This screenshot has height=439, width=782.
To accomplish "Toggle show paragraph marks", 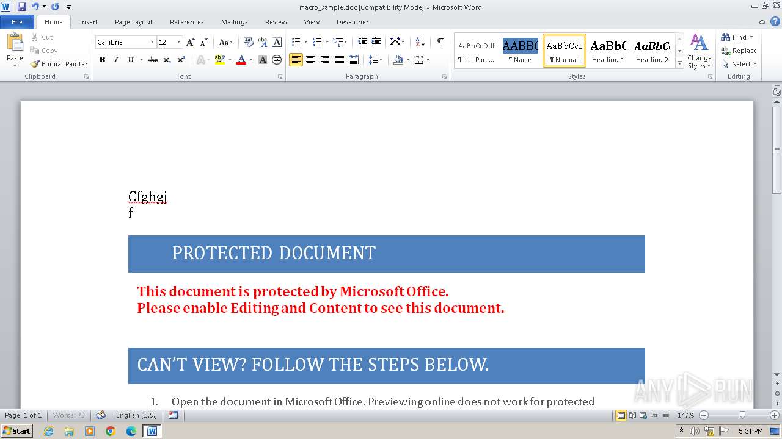I will pyautogui.click(x=440, y=42).
